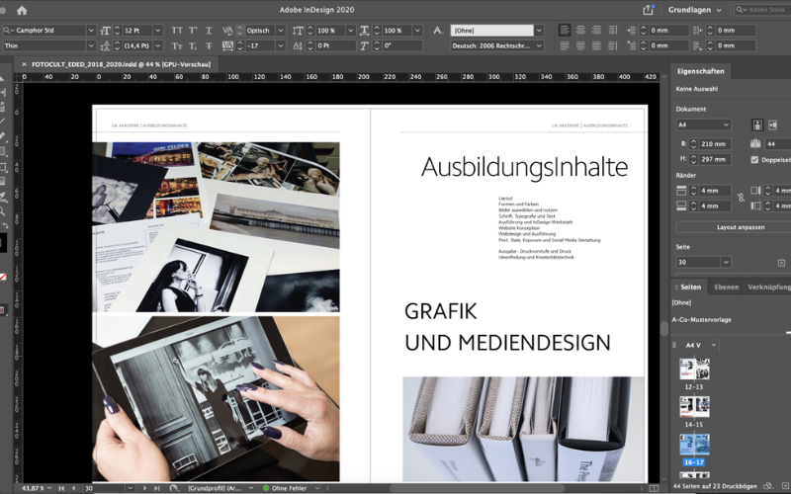Switch to the Verknüpfungen tab

click(769, 287)
